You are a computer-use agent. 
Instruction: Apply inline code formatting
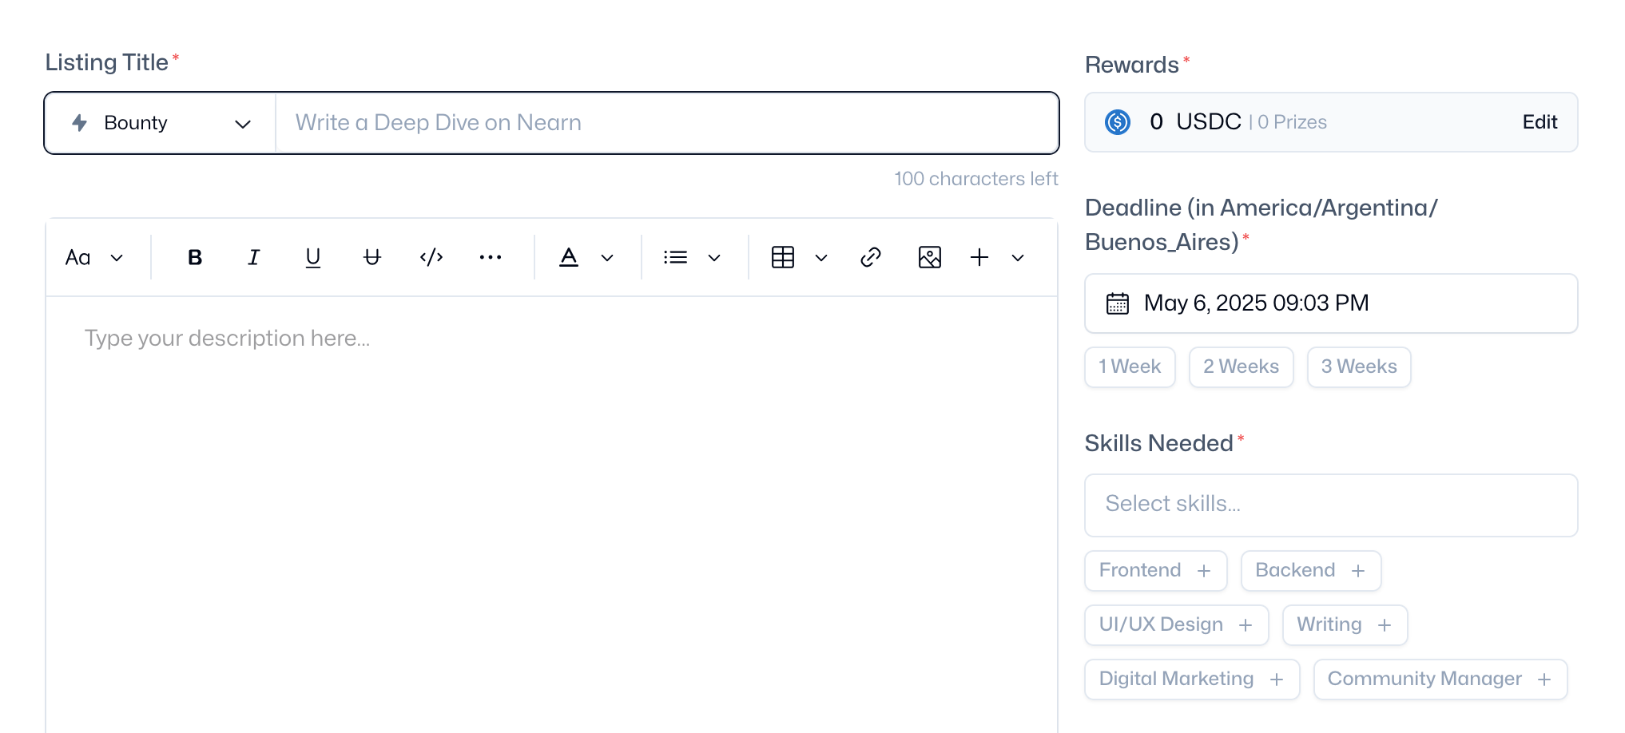point(431,257)
